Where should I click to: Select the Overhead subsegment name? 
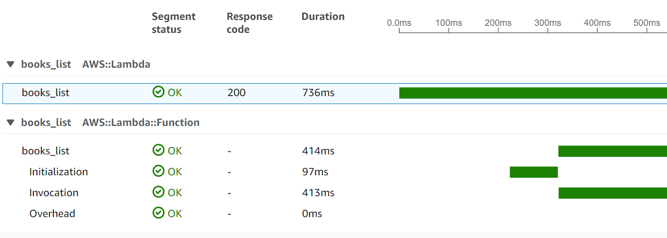click(52, 214)
